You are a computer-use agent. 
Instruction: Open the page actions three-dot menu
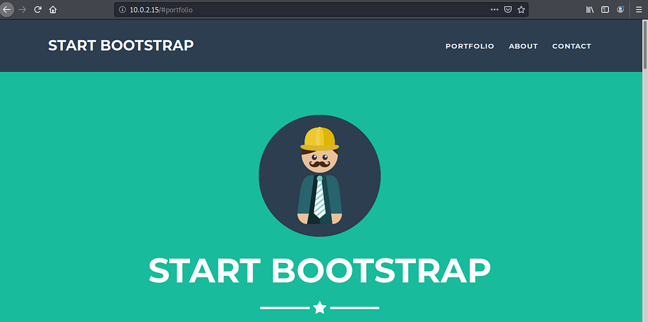pyautogui.click(x=494, y=10)
